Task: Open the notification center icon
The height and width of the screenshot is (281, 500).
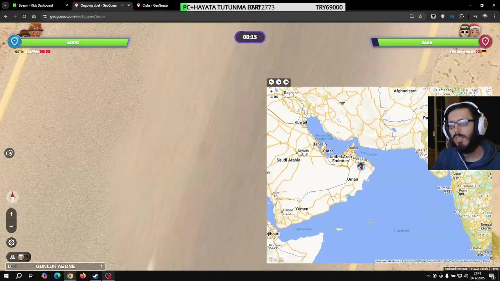Action: (x=492, y=276)
